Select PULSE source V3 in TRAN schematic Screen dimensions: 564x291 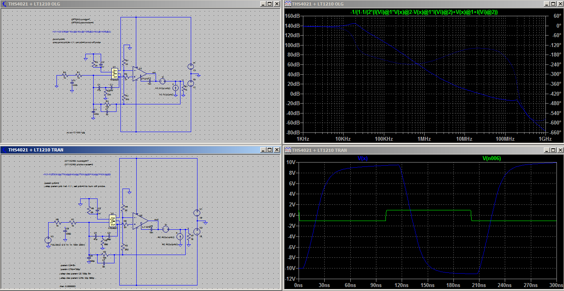click(48, 240)
